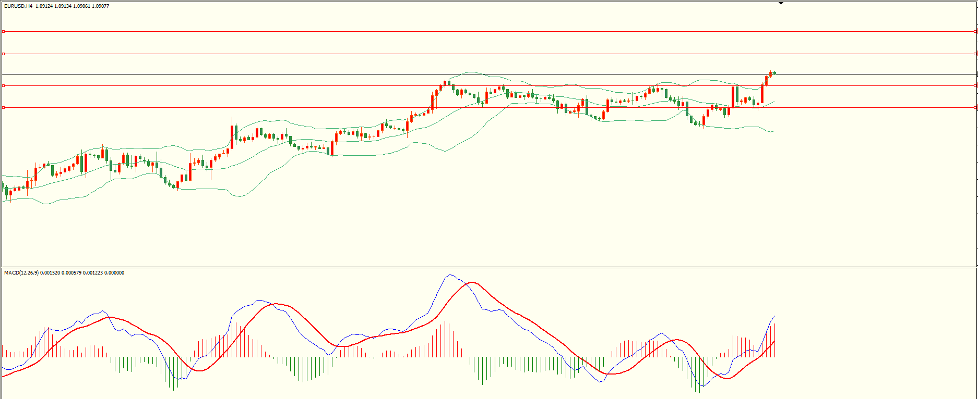Click highest peak of red MACD signal line
This screenshot has width=978, height=399.
[x=472, y=282]
